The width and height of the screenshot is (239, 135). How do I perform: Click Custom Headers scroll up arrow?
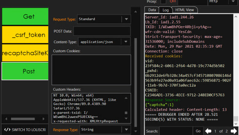coord(126,98)
